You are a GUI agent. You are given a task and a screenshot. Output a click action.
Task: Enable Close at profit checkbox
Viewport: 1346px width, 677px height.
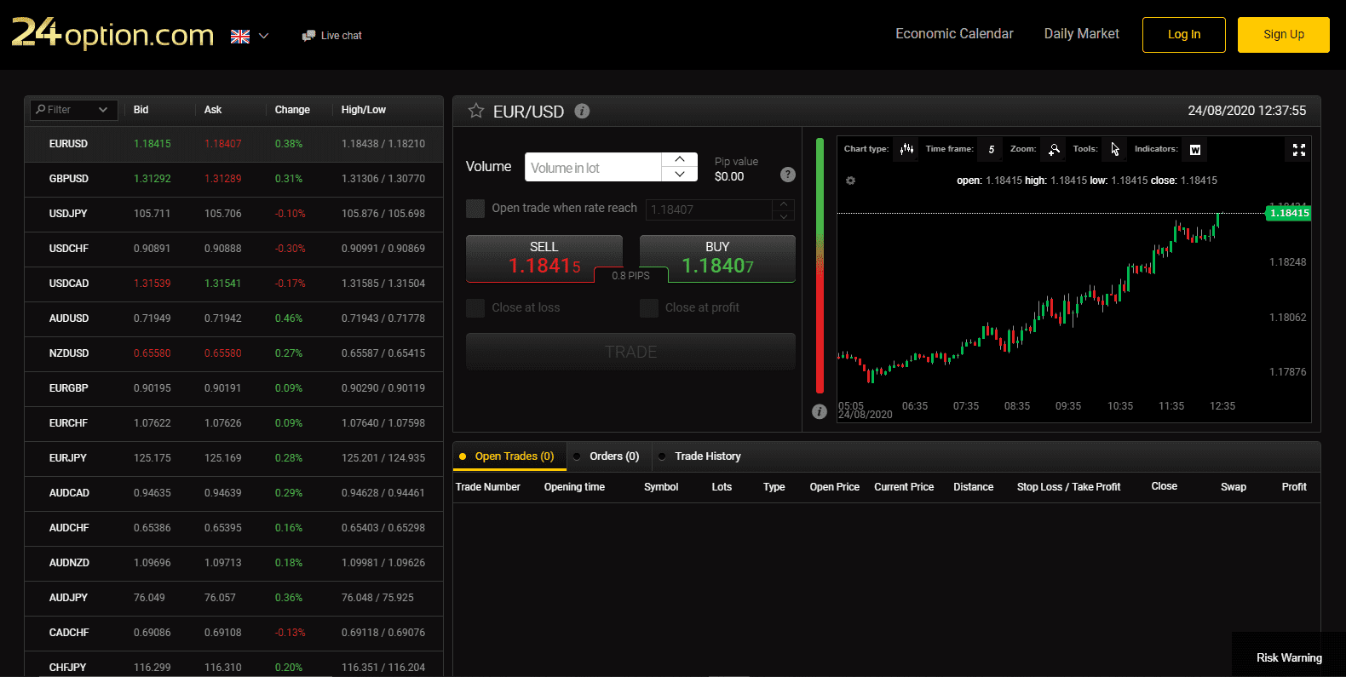649,308
